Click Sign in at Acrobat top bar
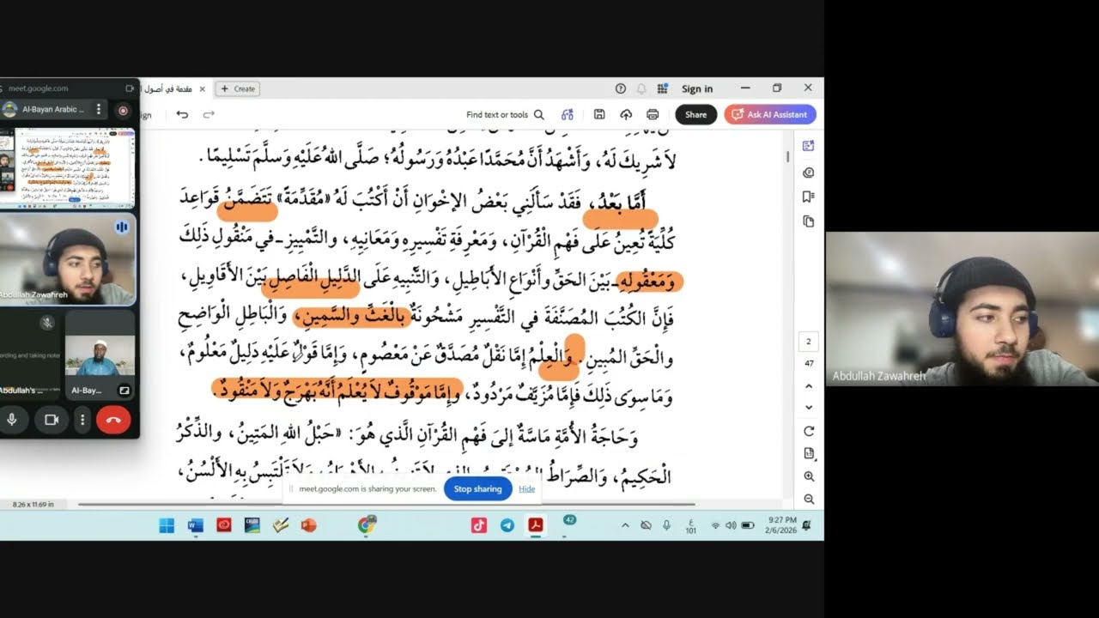Viewport: 1099px width, 618px height. point(697,88)
